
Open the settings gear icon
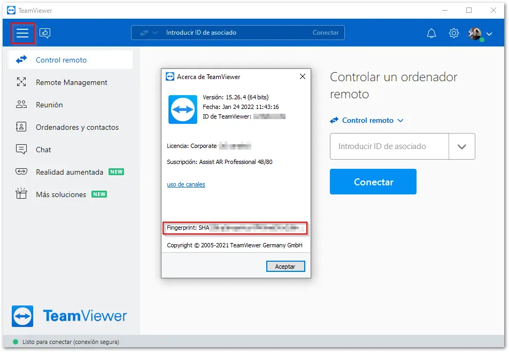coord(454,33)
